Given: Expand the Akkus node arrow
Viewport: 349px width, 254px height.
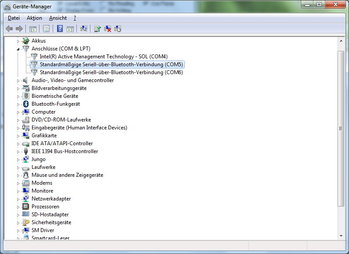Looking at the screenshot, I should pyautogui.click(x=18, y=41).
